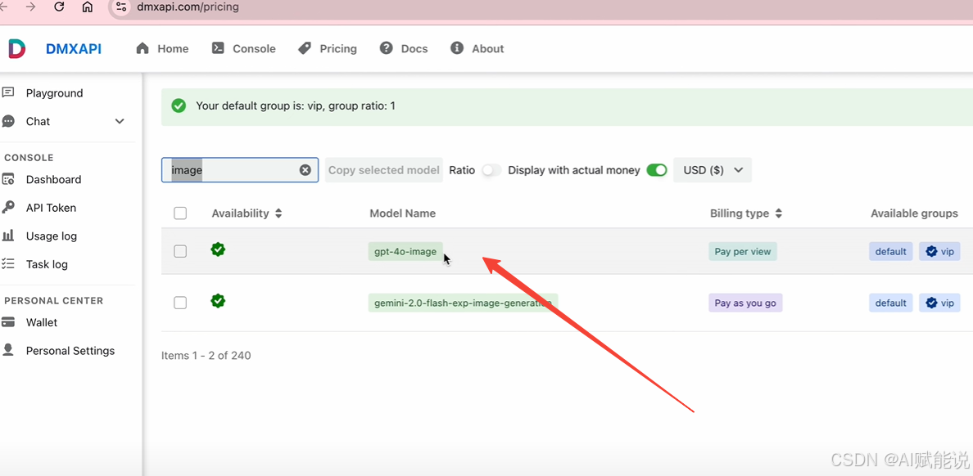This screenshot has width=973, height=476.
Task: Open Wallet page
Action: pos(42,322)
